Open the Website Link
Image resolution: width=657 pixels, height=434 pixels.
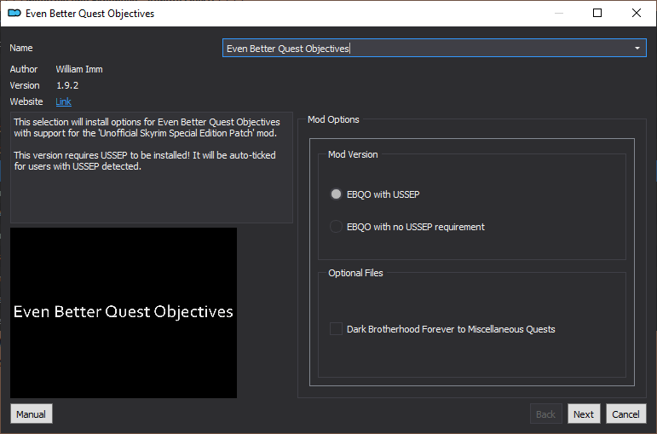(63, 101)
